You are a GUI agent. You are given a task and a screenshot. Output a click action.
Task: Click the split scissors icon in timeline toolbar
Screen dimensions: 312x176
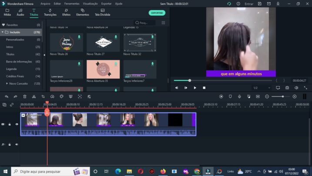pos(34,96)
